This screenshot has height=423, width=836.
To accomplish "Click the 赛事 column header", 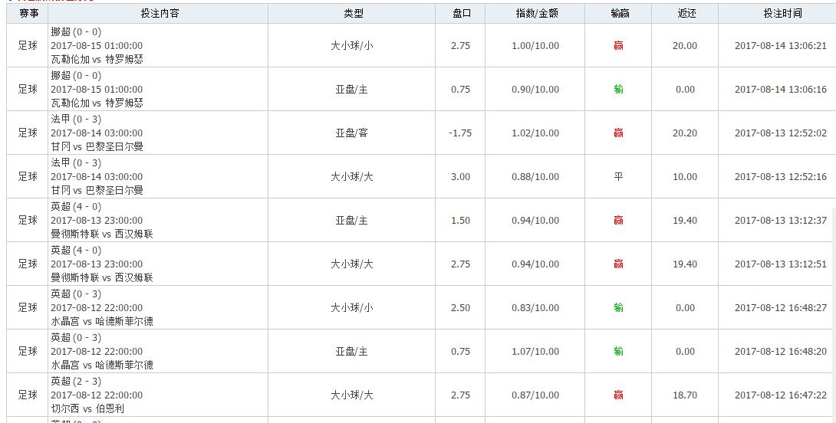I will click(28, 14).
